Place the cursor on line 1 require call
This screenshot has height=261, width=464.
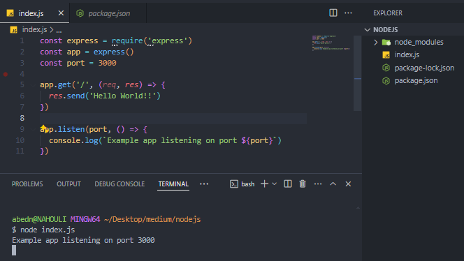point(152,40)
